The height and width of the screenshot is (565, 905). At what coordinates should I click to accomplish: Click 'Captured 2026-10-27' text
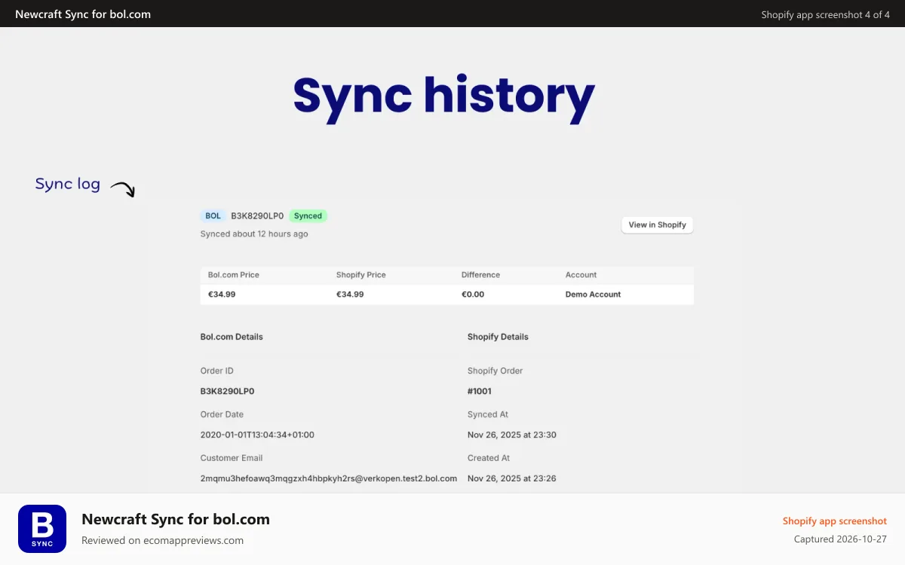click(840, 539)
